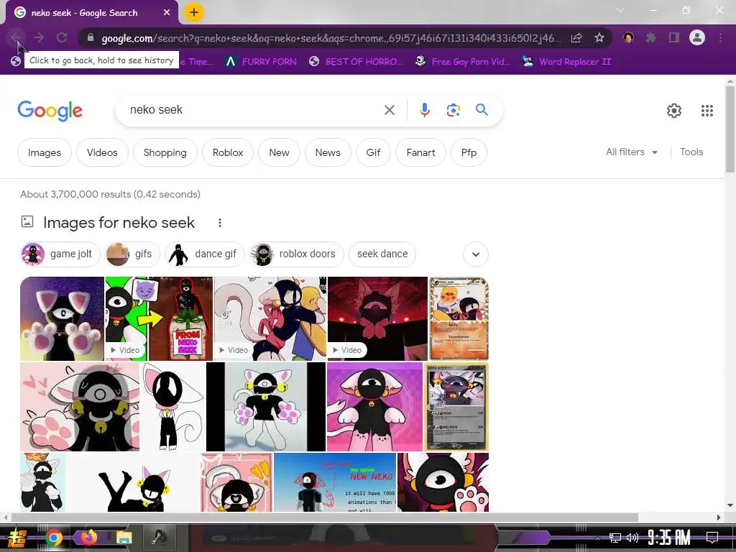
Task: Open Google quick settings gear
Action: click(x=674, y=111)
